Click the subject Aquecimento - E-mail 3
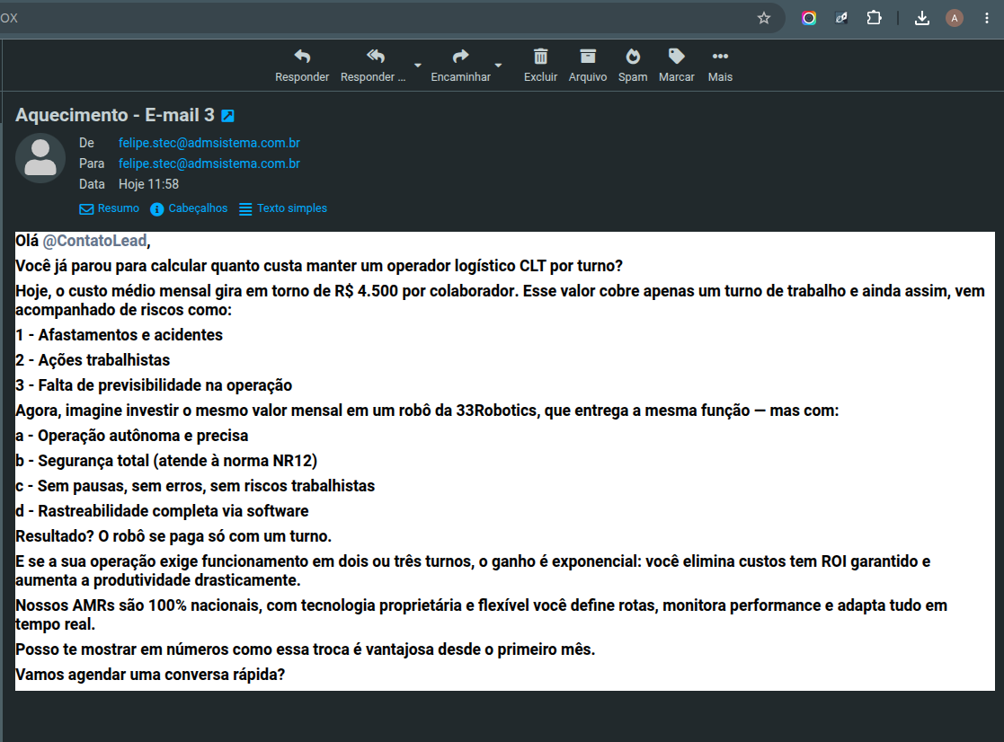Image resolution: width=1004 pixels, height=742 pixels. [115, 115]
